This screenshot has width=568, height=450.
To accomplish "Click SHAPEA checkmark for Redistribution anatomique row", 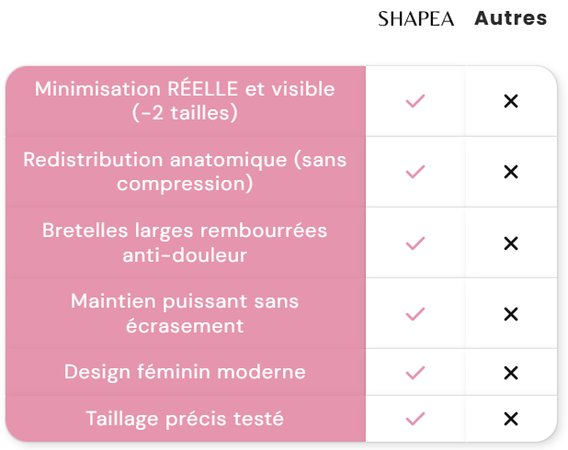I will 415,172.
